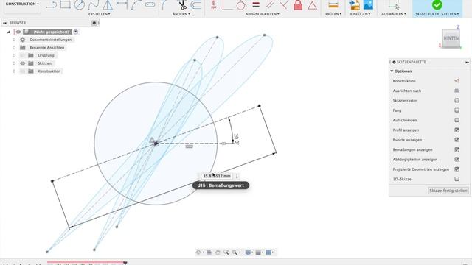Image resolution: width=472 pixels, height=265 pixels.
Task: Uncheck Abhängigkeiten anzeigen
Action: (x=457, y=159)
